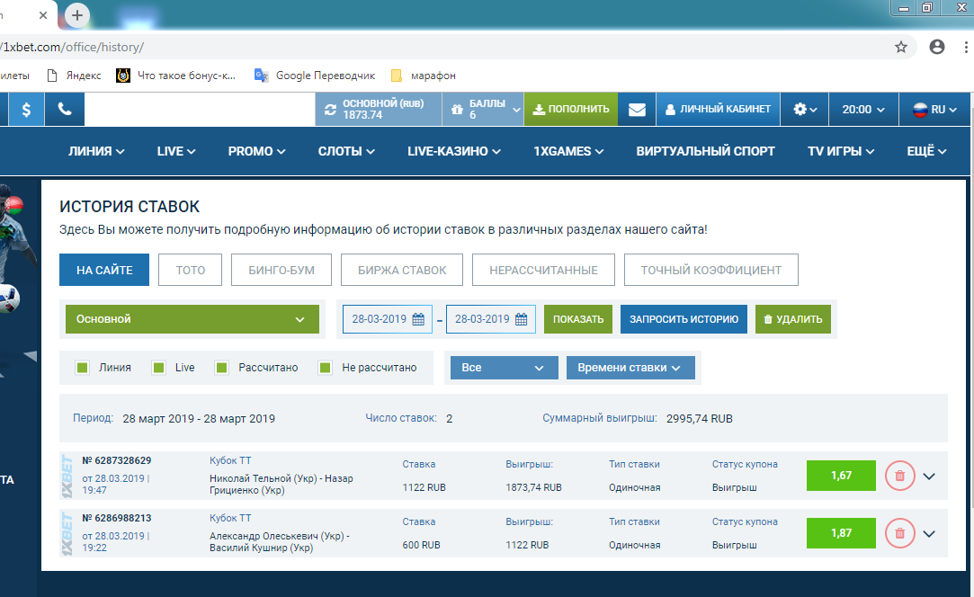Refresh the main account balance icon
The height and width of the screenshot is (597, 974).
[330, 110]
